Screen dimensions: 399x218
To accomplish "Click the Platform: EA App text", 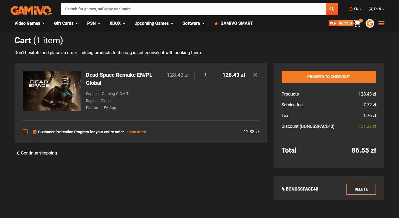I will 101,108.
